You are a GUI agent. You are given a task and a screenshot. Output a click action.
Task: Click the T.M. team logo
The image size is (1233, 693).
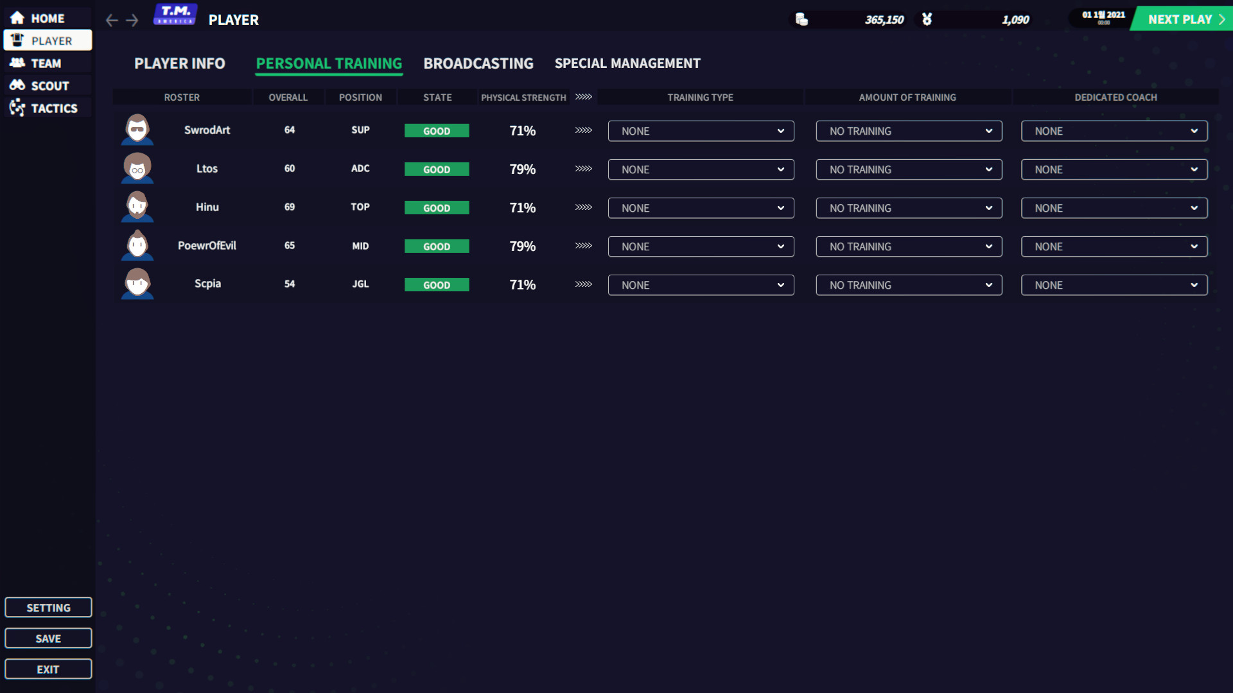(175, 14)
